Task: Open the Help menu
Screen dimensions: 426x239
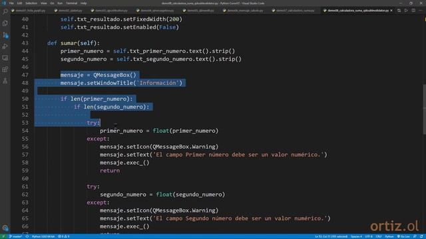Action: tap(84, 3)
